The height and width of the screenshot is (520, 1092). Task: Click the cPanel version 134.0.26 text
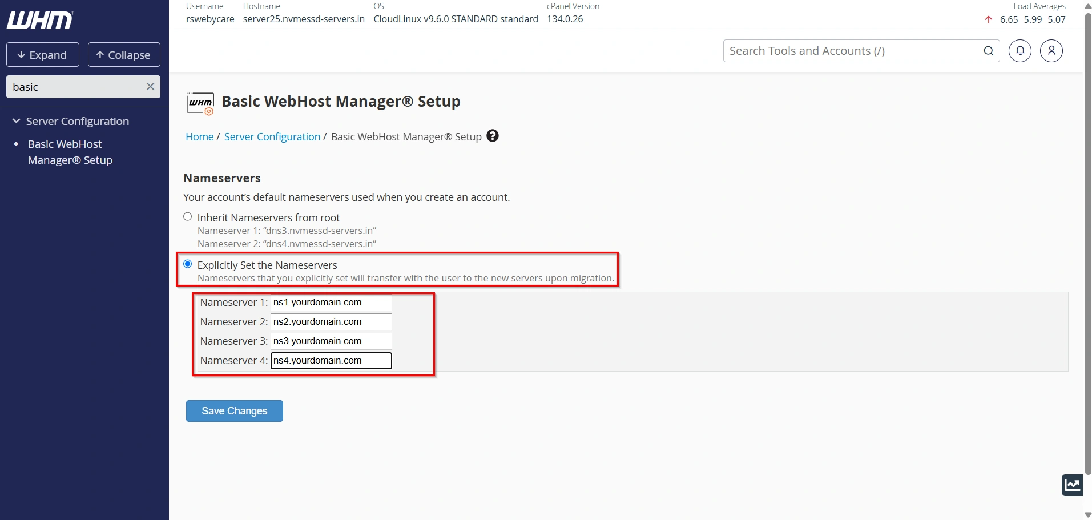point(565,19)
